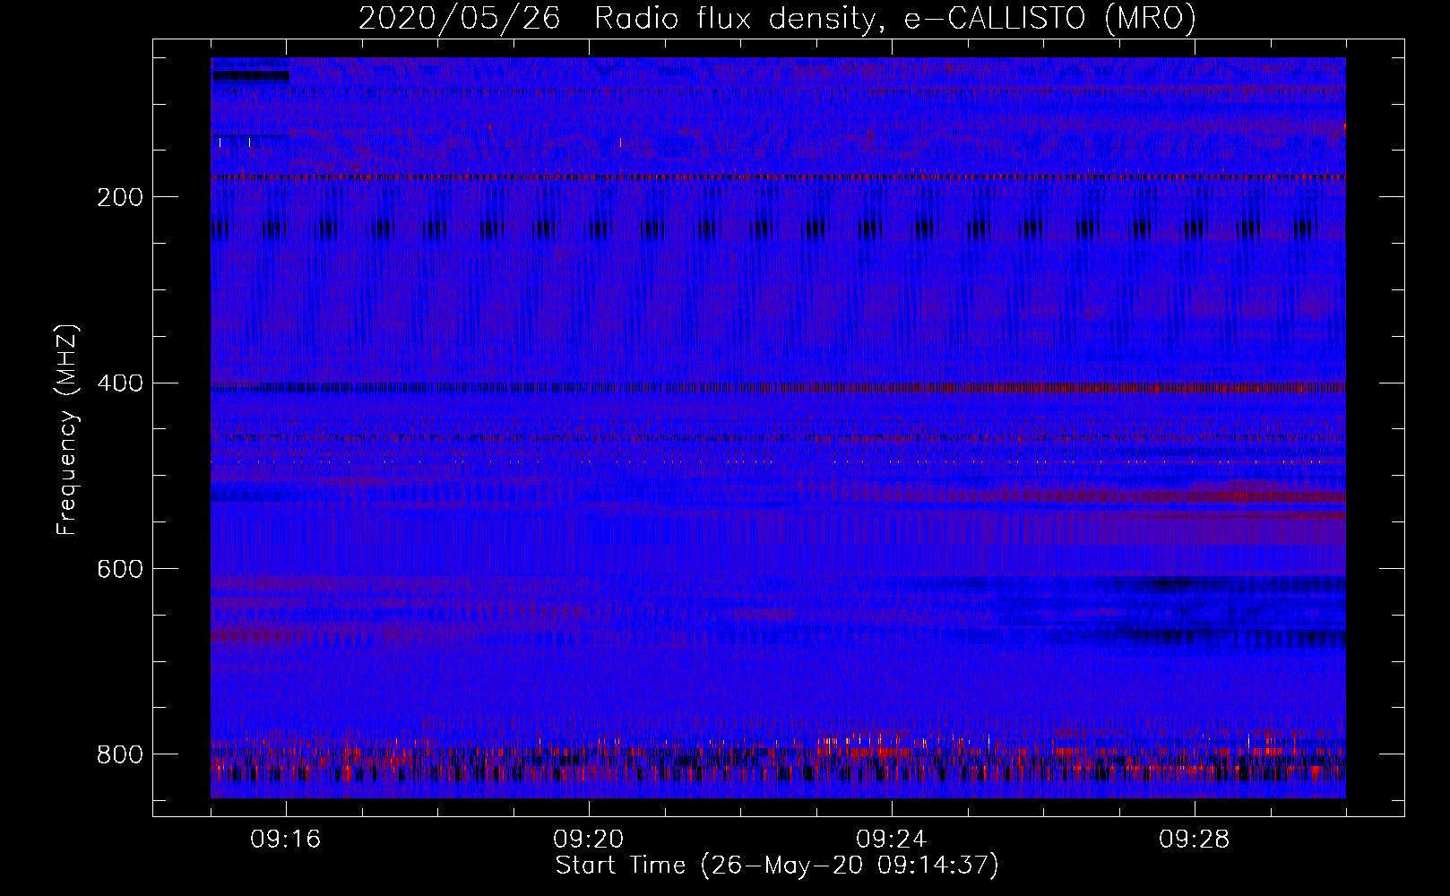The height and width of the screenshot is (896, 1450).
Task: Click the "09:20" time tick label
Action: click(x=589, y=840)
